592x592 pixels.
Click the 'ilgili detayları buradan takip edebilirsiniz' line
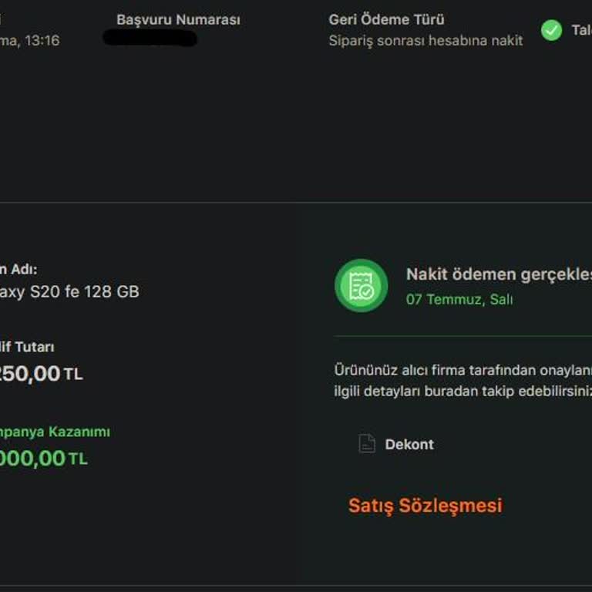462,391
